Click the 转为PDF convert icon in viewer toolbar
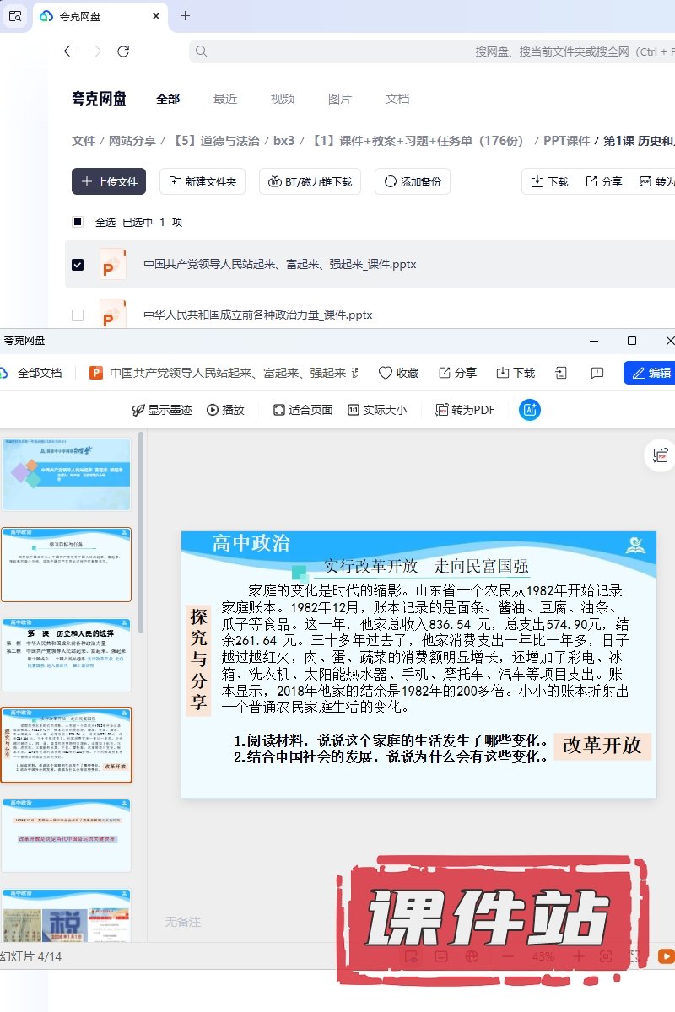The image size is (675, 1012). pyautogui.click(x=442, y=410)
